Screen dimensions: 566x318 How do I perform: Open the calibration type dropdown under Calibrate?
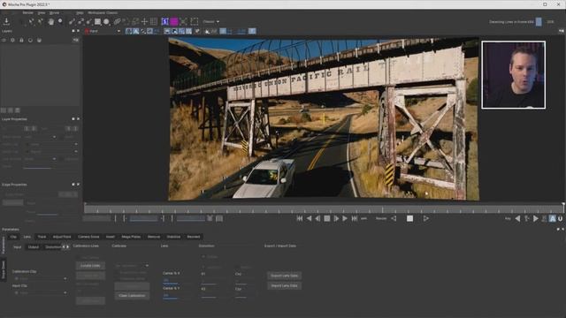(x=132, y=266)
